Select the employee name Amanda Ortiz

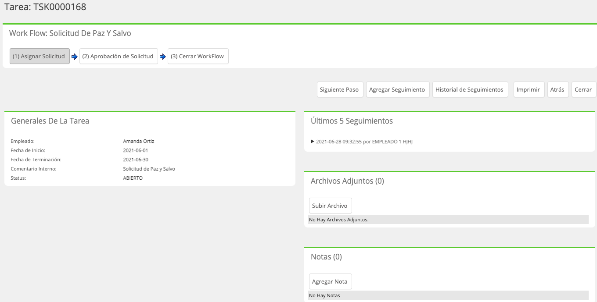coord(139,141)
